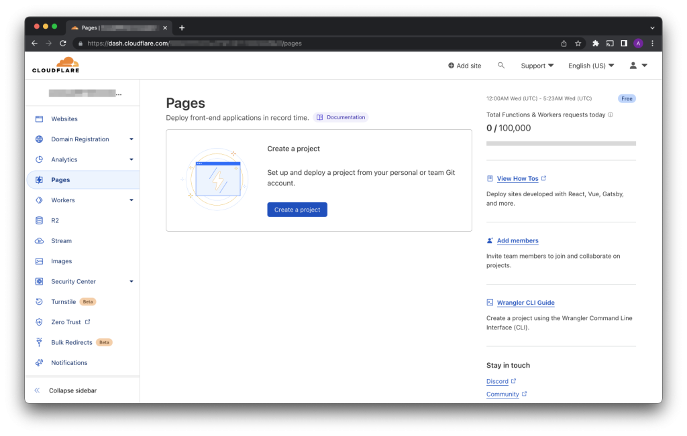Click the R2 storage icon in sidebar

click(x=39, y=220)
